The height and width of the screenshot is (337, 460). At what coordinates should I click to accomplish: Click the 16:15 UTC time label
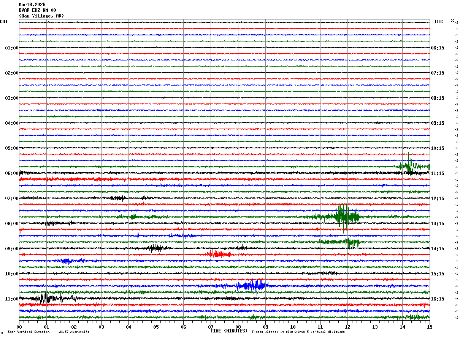[x=438, y=299]
